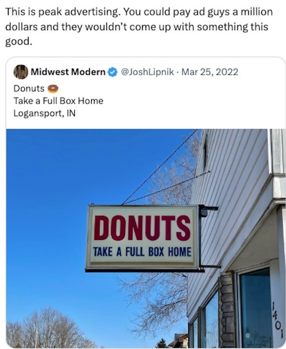
Task: Click the blue "TAKE A FULL BOX HOME" sign text
Action: (x=142, y=252)
